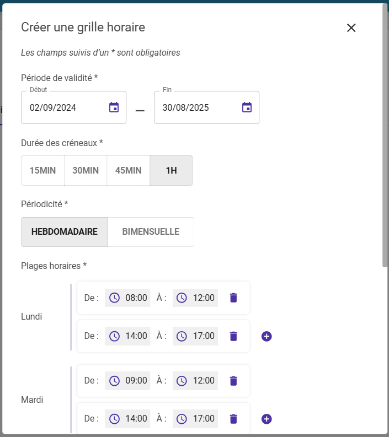
Task: Select 15MIN slot duration
Action: point(43,170)
